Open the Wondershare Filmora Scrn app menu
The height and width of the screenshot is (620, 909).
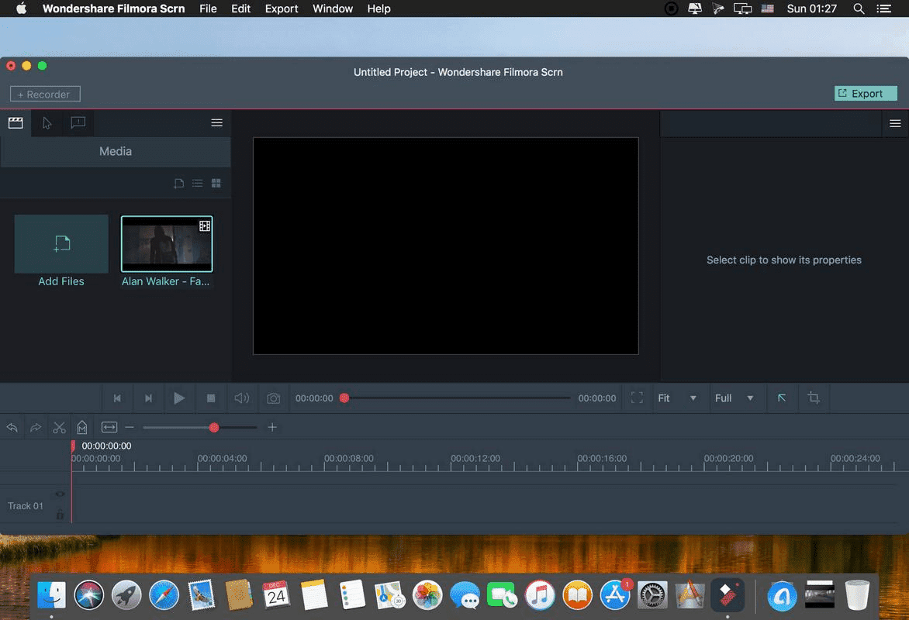(113, 9)
